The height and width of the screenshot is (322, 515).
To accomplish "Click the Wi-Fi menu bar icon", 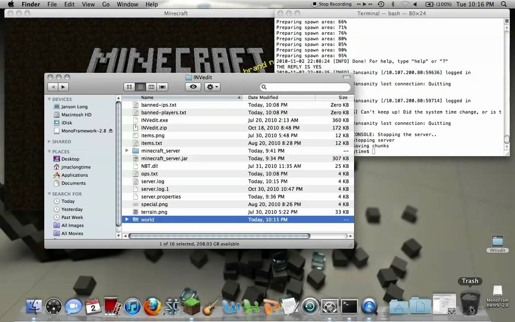I will point(405,4).
